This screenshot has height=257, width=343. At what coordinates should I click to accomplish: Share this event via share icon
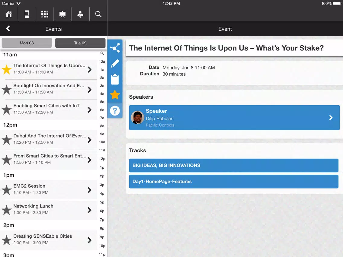115,48
